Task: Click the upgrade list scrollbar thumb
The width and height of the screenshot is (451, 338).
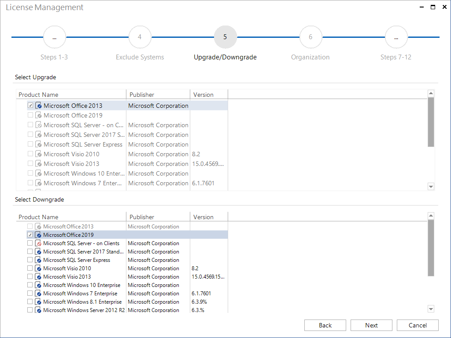Action: (x=431, y=122)
